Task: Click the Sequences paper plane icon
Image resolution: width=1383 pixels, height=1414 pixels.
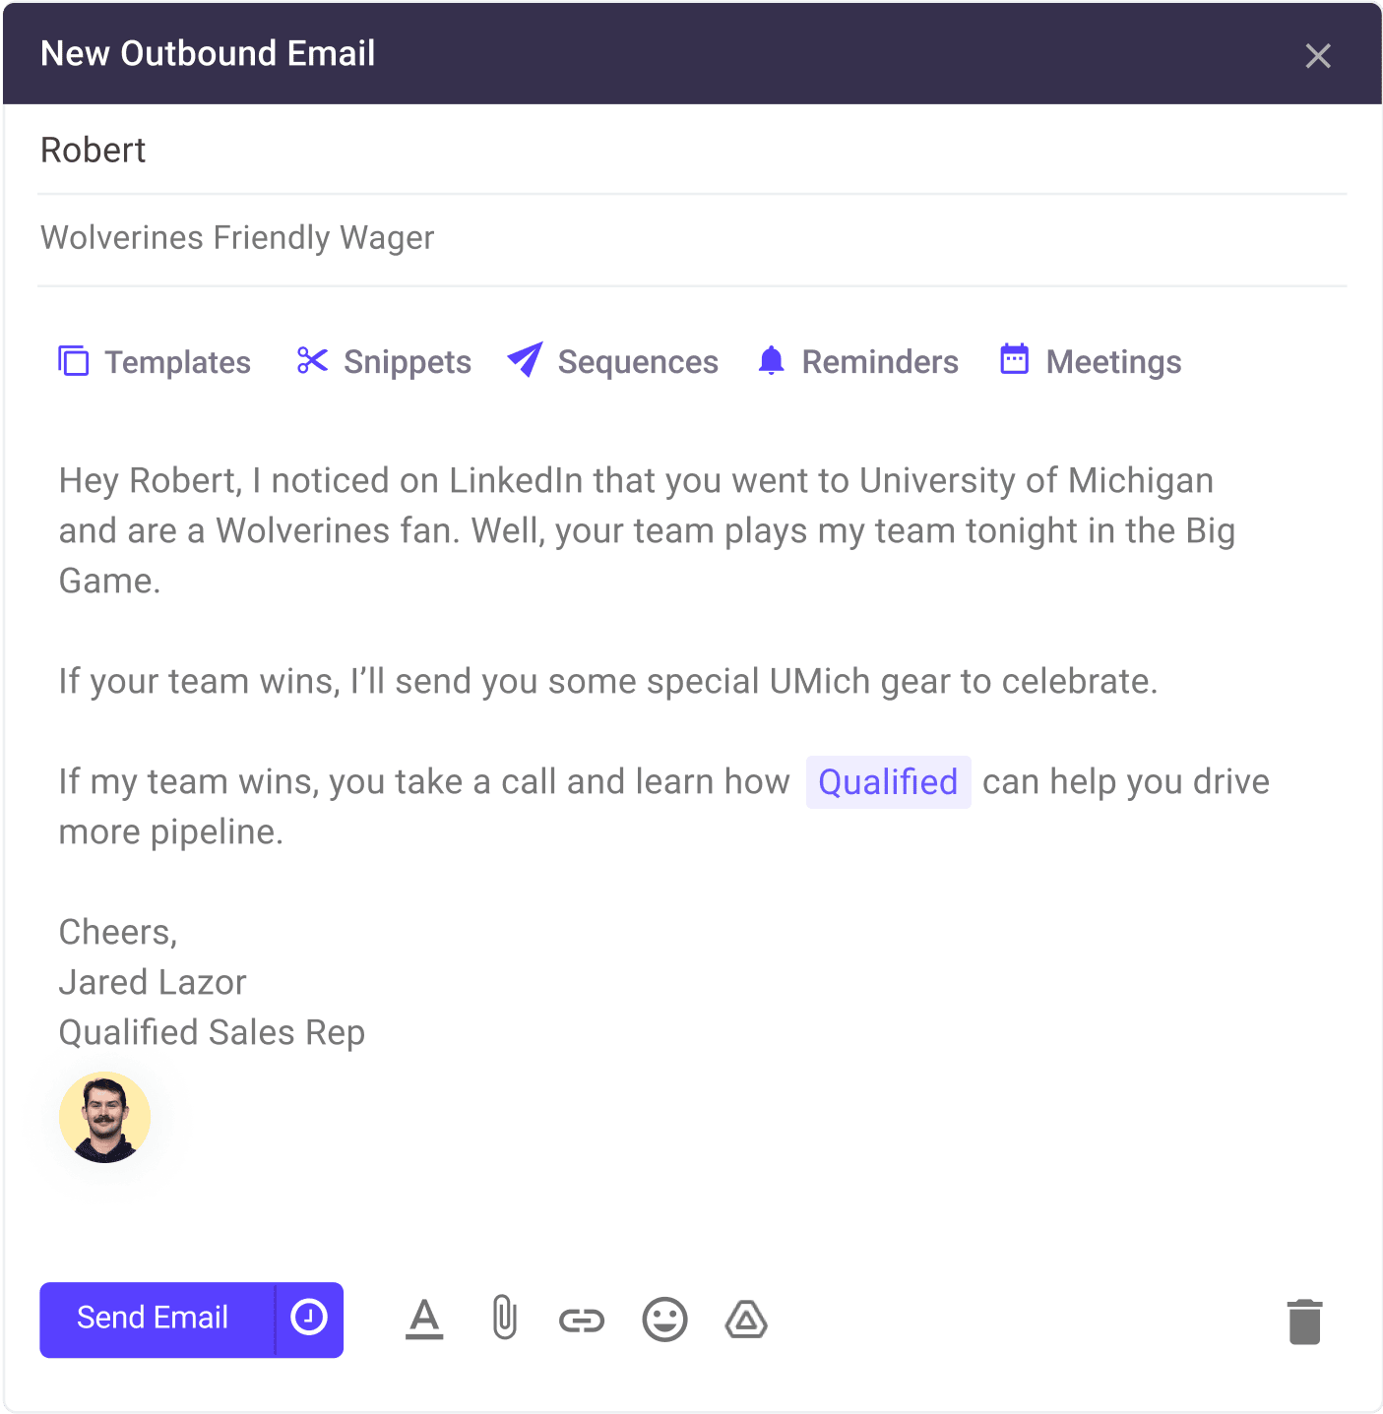Action: tap(526, 360)
